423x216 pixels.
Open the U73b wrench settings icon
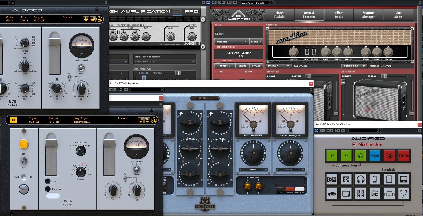pos(154,120)
